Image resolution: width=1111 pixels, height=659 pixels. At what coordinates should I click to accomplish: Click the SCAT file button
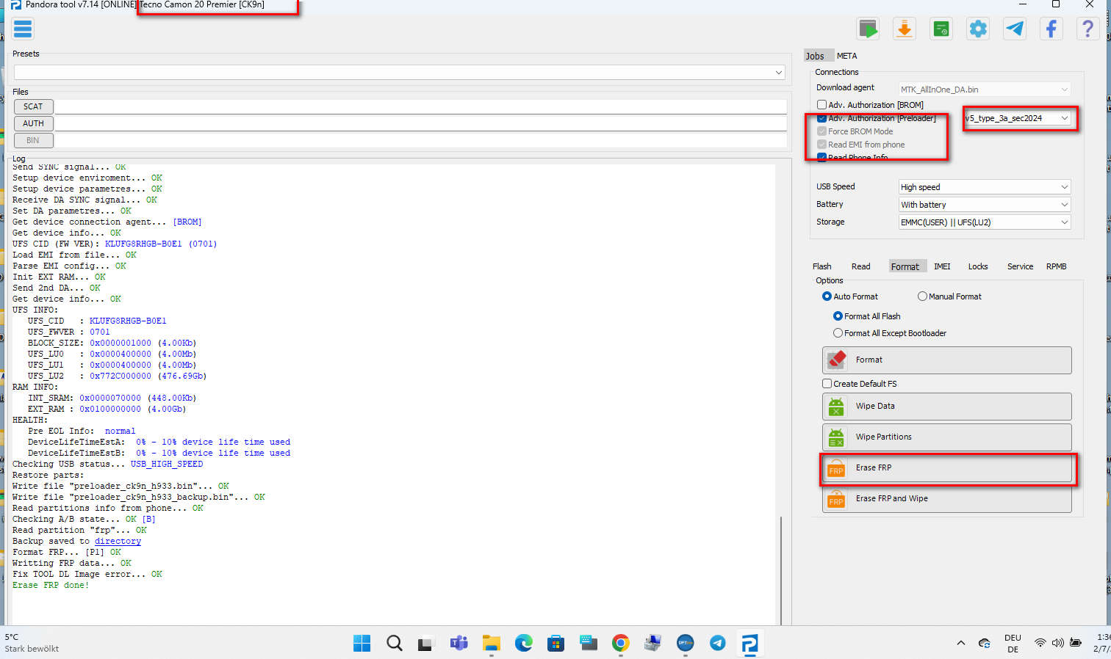pyautogui.click(x=33, y=106)
